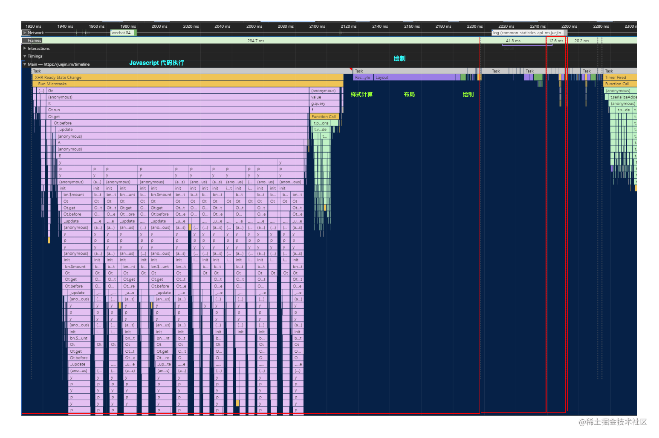The height and width of the screenshot is (438, 659).
Task: Select the Task bar above the Layout block
Action: coord(410,71)
